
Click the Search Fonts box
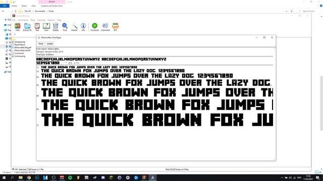[308, 11]
